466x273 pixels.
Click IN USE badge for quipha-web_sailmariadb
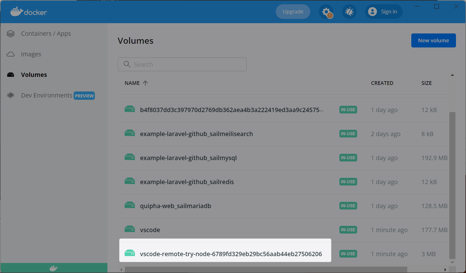348,206
